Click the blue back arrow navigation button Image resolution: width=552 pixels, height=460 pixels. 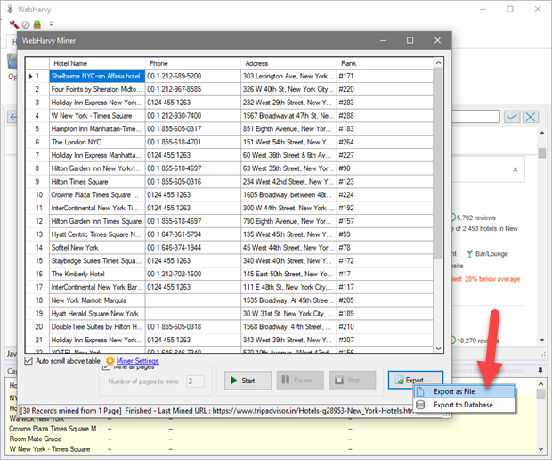click(x=12, y=117)
